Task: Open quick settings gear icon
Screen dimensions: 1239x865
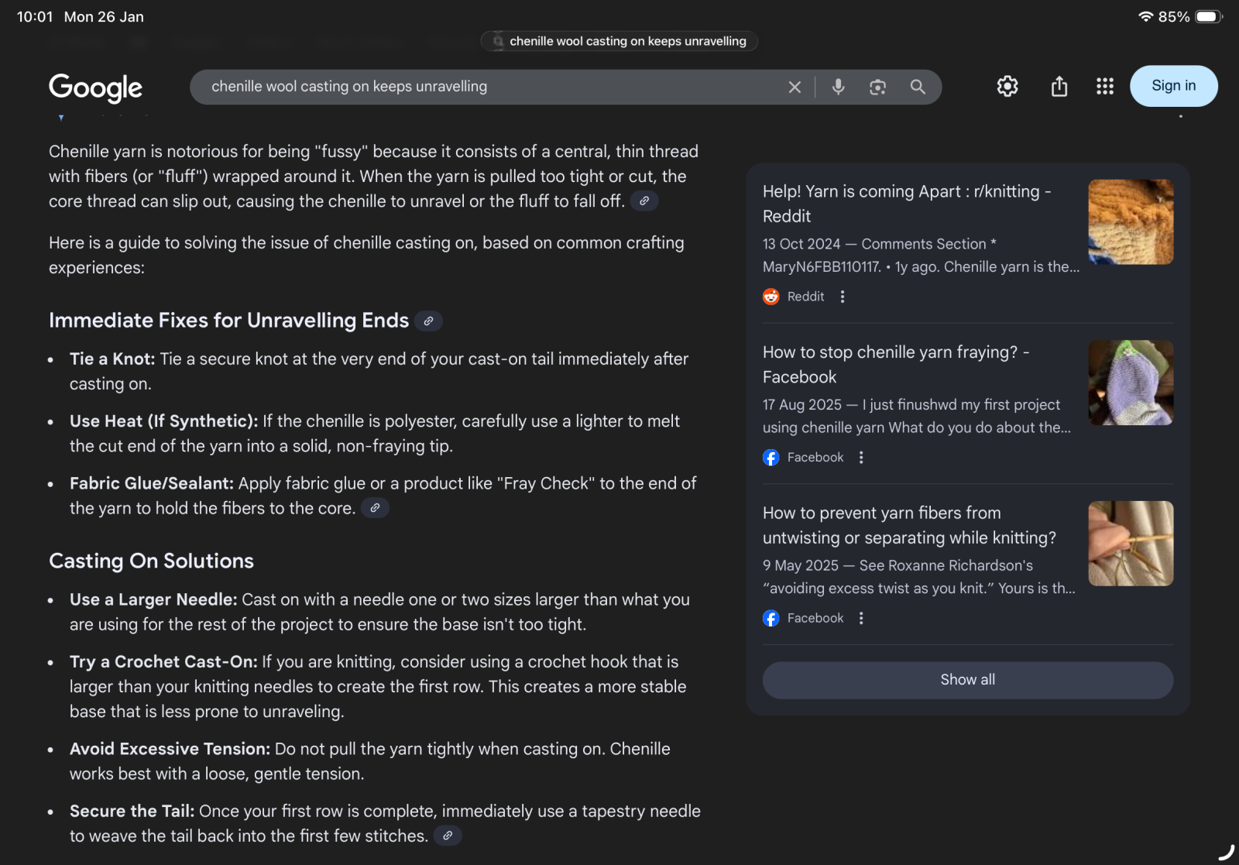Action: (x=1007, y=86)
